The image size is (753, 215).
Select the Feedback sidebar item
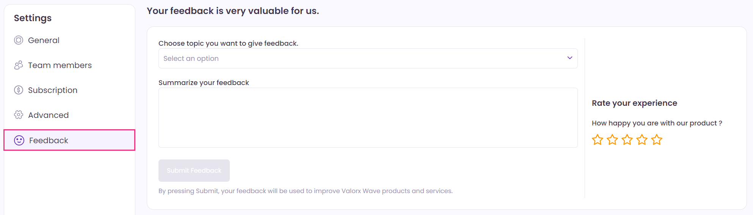(69, 140)
